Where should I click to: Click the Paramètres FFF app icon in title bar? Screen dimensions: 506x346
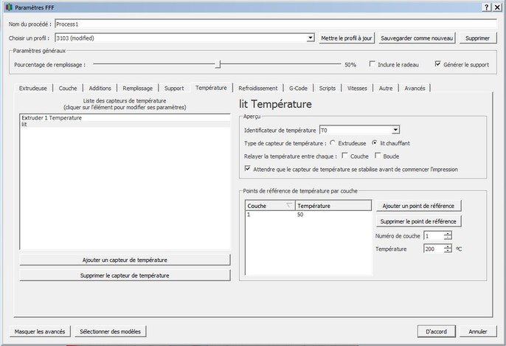point(8,7)
